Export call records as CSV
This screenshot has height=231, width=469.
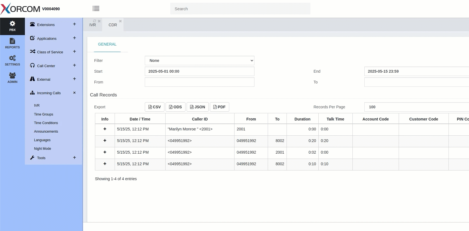click(x=154, y=107)
